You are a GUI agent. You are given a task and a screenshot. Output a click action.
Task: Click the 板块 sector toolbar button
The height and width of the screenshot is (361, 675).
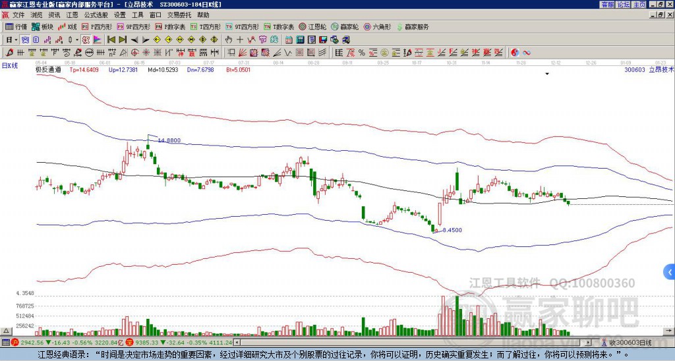tap(43, 26)
